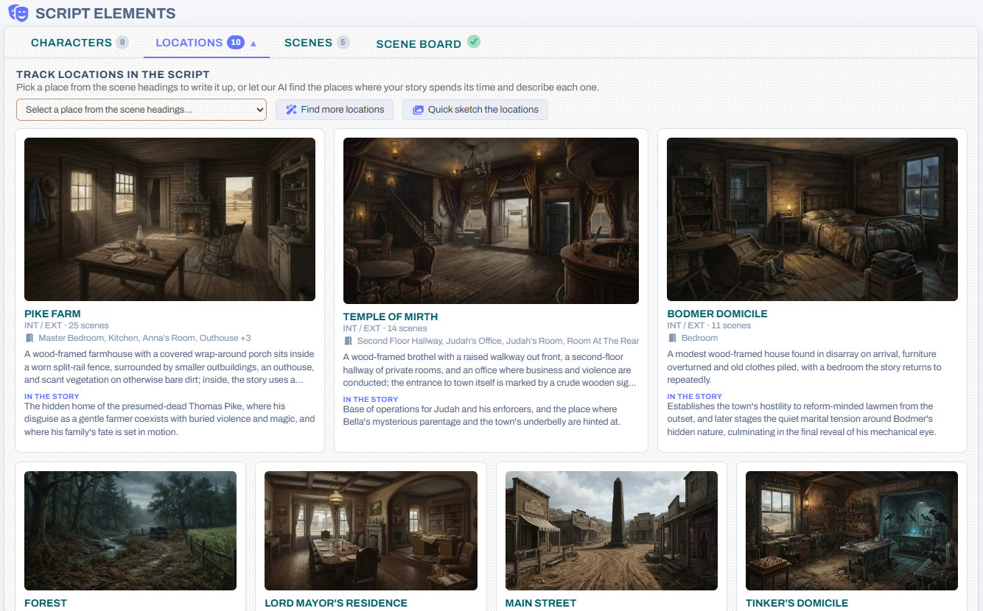Click Pike Farm 'In the story' label
The height and width of the screenshot is (611, 983).
point(52,396)
